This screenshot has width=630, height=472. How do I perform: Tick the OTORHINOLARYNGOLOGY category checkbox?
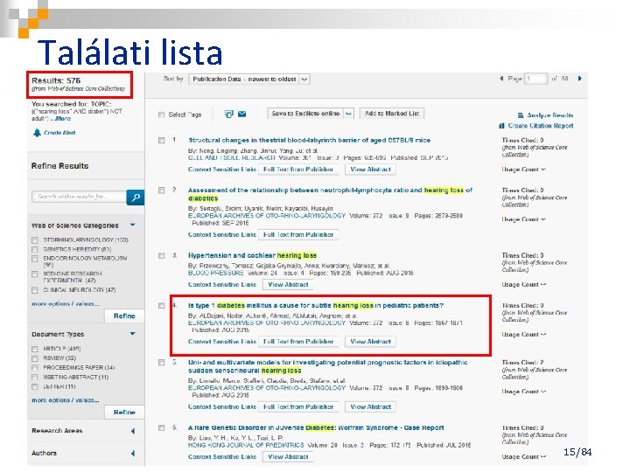(x=35, y=240)
